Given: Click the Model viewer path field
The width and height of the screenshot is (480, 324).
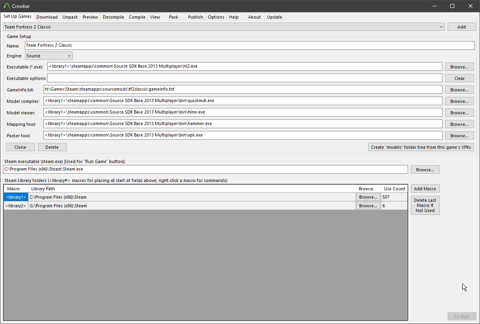Looking at the screenshot, I should [x=243, y=112].
